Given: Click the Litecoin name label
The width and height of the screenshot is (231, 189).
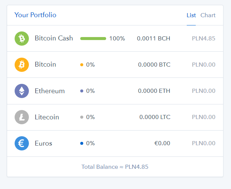Looking at the screenshot, I should 47,117.
